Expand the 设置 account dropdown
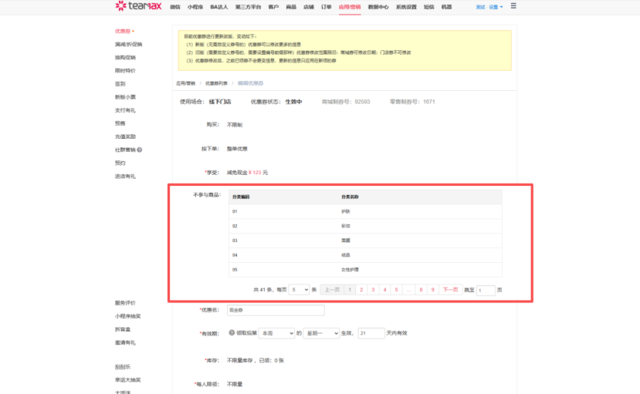The height and width of the screenshot is (394, 640). click(496, 7)
